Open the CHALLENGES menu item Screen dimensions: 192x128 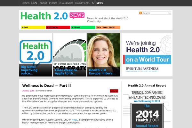[66, 3]
